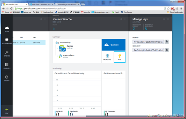Screen dimensions: 186x119
Task: Switch to the Web Sites browser tab
Action: (x=41, y=4)
